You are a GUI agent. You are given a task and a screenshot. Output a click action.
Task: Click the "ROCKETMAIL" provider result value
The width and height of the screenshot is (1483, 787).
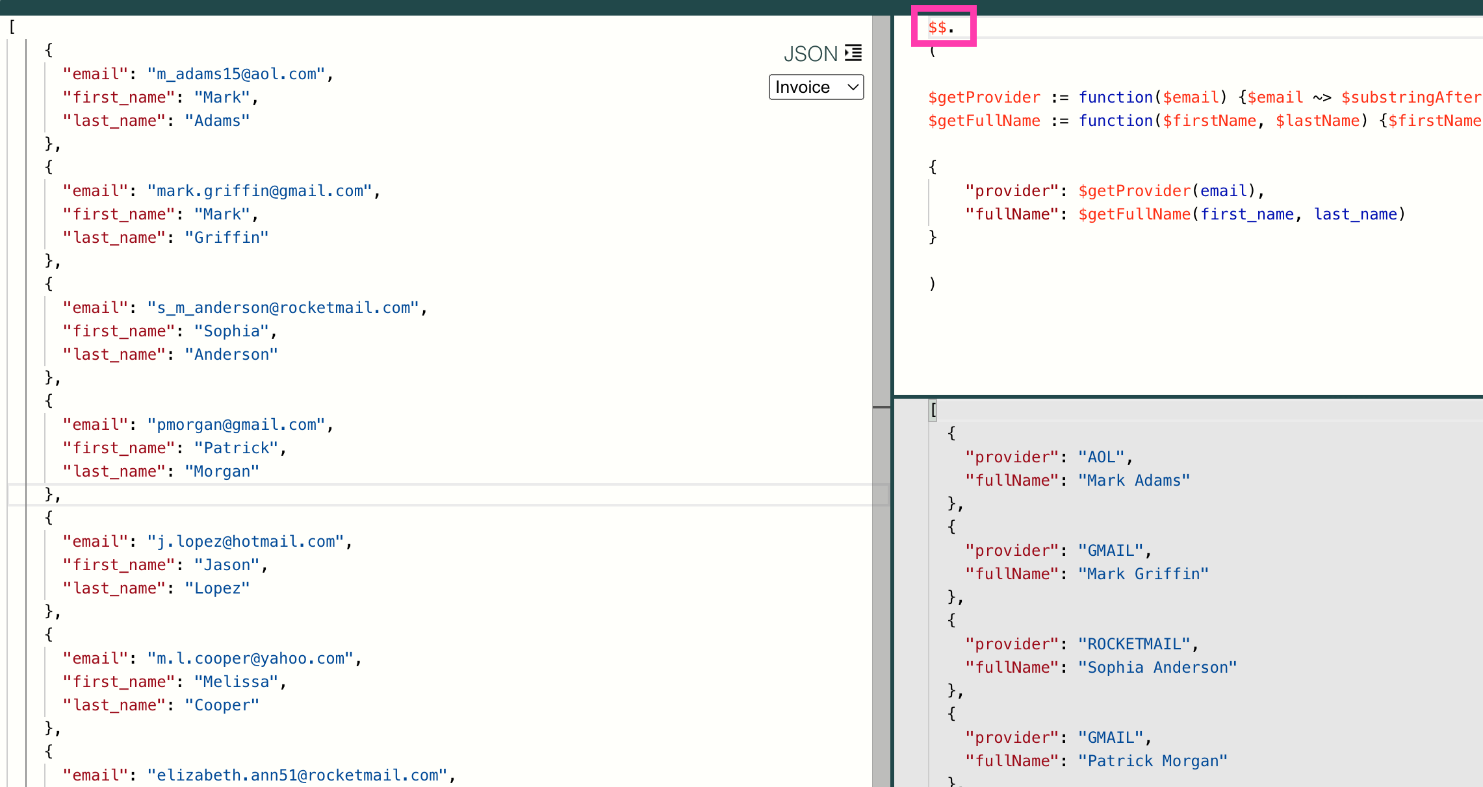1134,644
